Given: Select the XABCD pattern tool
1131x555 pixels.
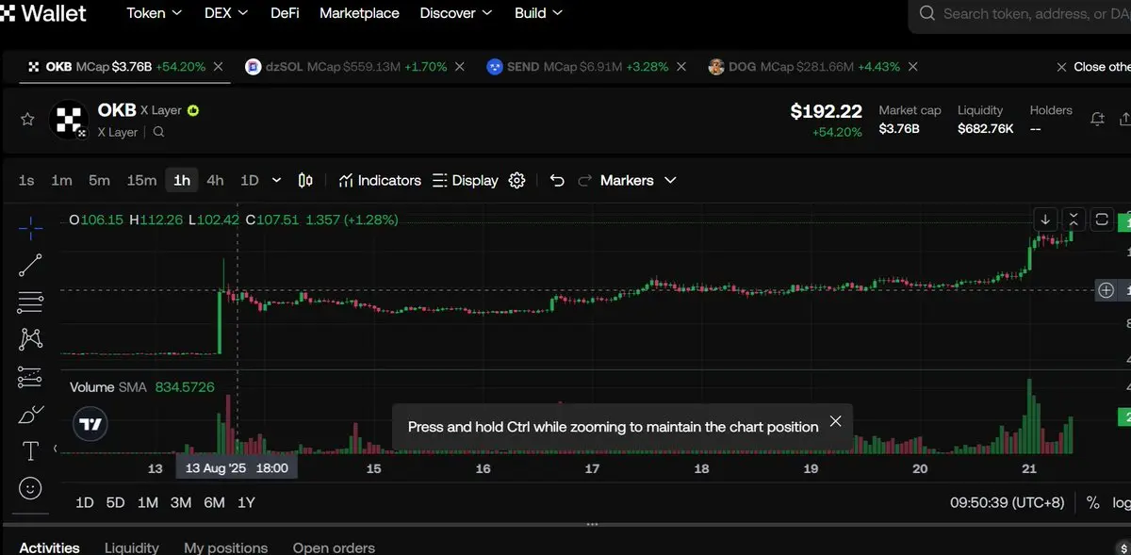Looking at the screenshot, I should tap(30, 339).
